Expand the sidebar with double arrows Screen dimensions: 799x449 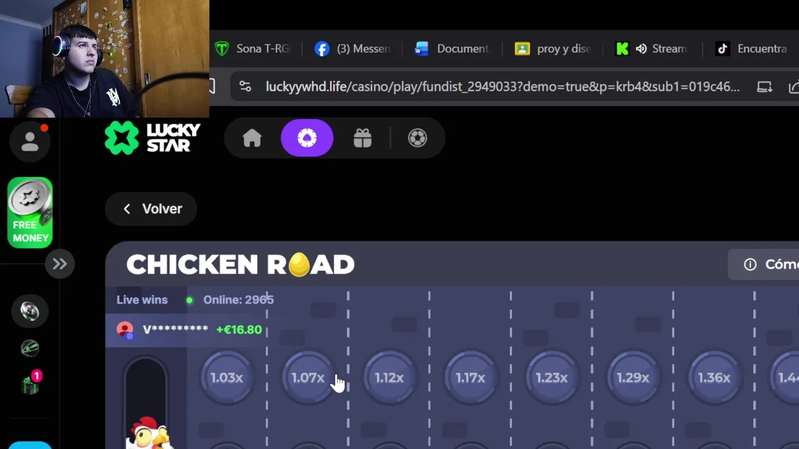(x=60, y=264)
